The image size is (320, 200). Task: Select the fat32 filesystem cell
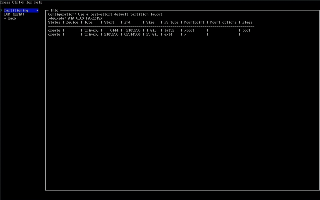coord(169,30)
